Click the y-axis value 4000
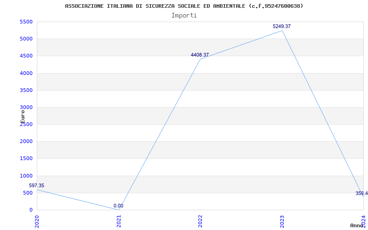This screenshot has width=368, height=230. point(26,73)
